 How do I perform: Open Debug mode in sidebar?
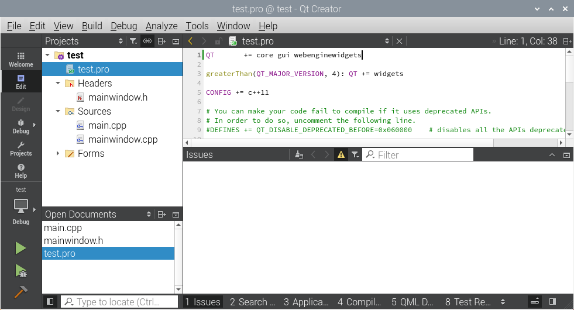[x=21, y=126]
